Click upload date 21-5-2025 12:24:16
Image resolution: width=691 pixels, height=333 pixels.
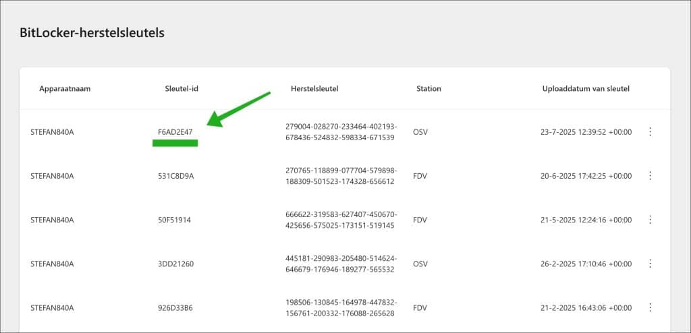tap(586, 220)
